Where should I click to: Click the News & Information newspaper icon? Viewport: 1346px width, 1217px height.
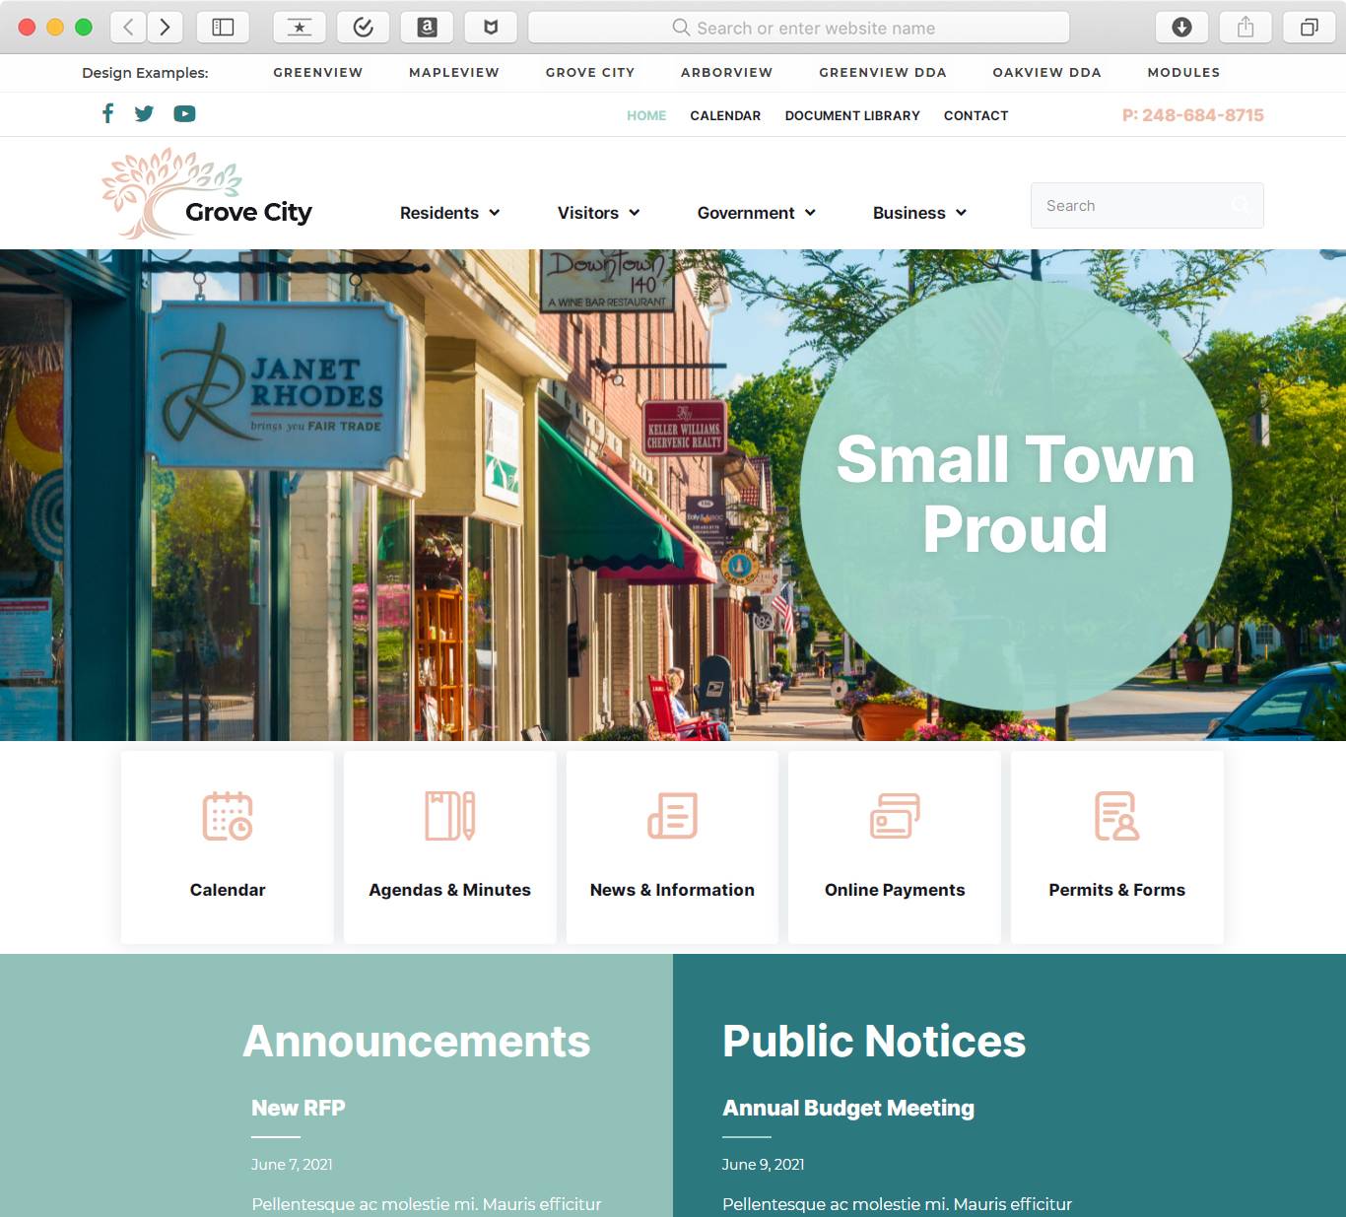[672, 815]
